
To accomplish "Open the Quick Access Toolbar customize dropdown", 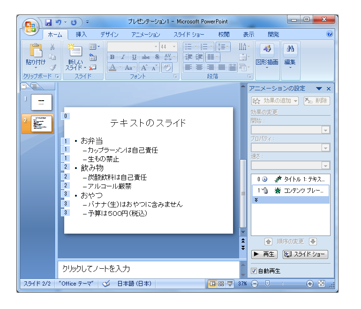I will click(x=87, y=22).
